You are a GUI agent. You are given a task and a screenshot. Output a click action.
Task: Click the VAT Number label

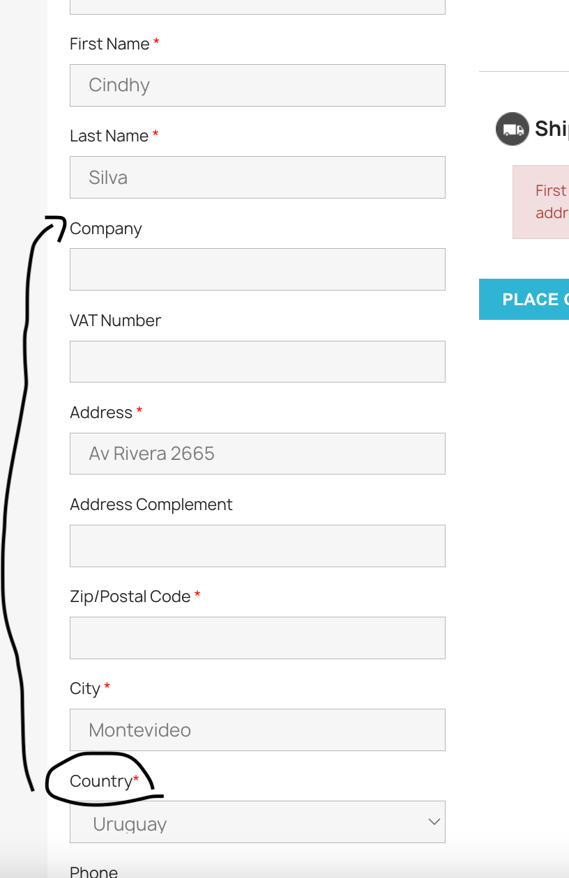tap(115, 321)
